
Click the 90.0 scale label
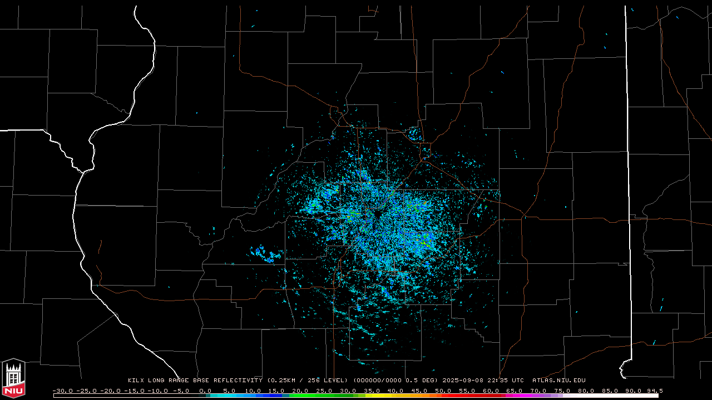(x=634, y=391)
